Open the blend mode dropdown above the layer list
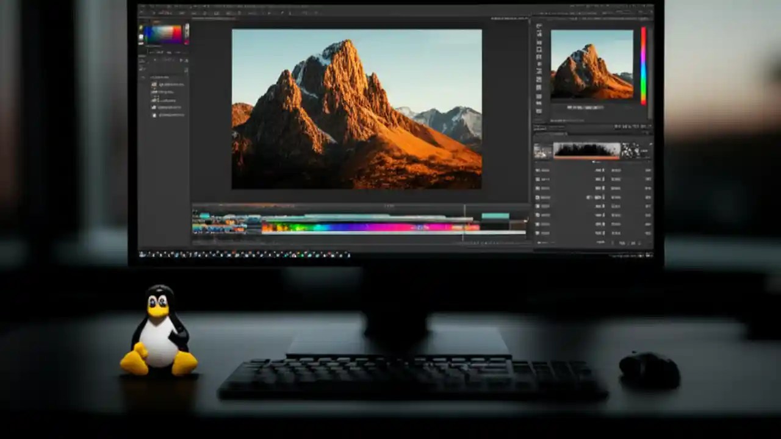 (165, 60)
